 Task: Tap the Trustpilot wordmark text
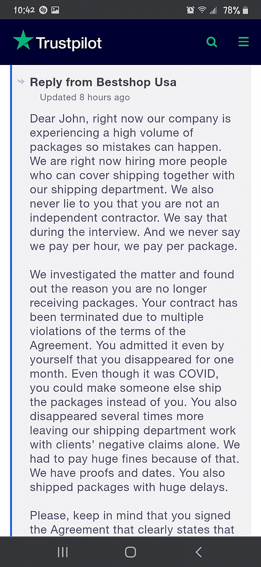[69, 43]
